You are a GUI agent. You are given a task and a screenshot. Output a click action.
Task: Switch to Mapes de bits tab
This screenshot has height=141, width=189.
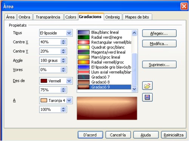(137, 17)
